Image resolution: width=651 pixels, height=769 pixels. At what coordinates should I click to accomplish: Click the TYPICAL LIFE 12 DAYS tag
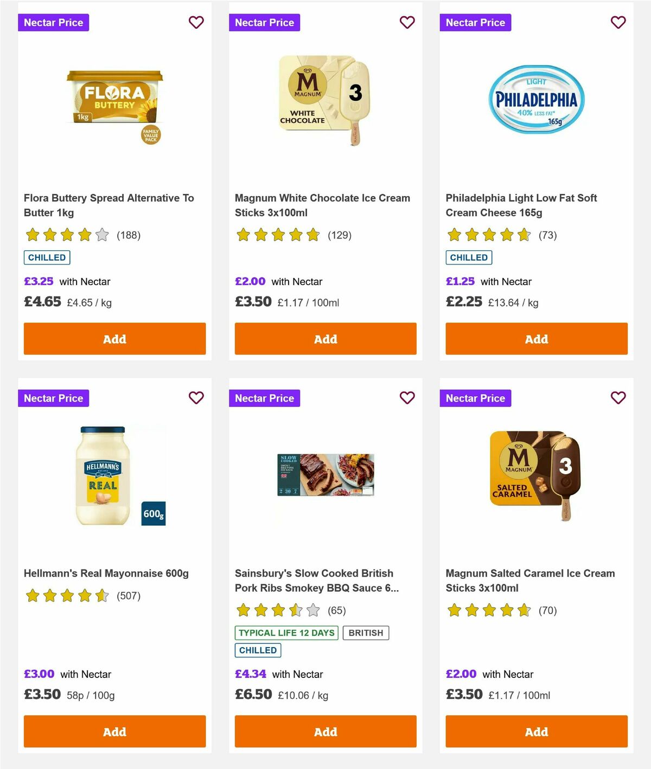pyautogui.click(x=286, y=632)
